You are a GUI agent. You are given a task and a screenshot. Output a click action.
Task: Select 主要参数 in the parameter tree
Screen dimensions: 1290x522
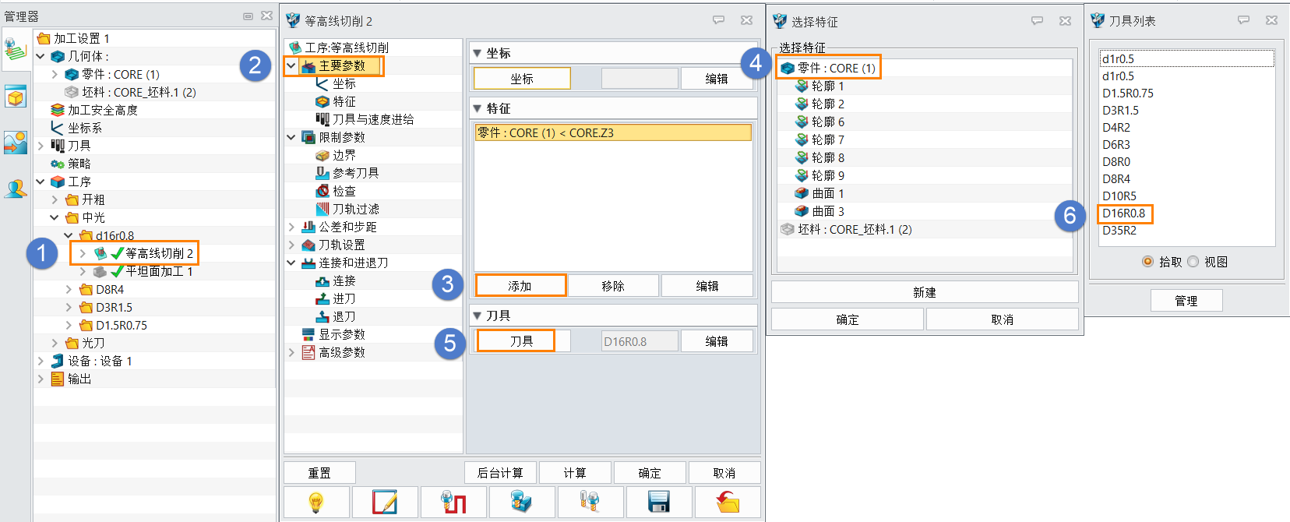tap(342, 65)
